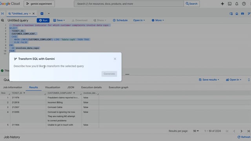The width and height of the screenshot is (251, 141).
Task: Go to the next results page
Action: 241,131
